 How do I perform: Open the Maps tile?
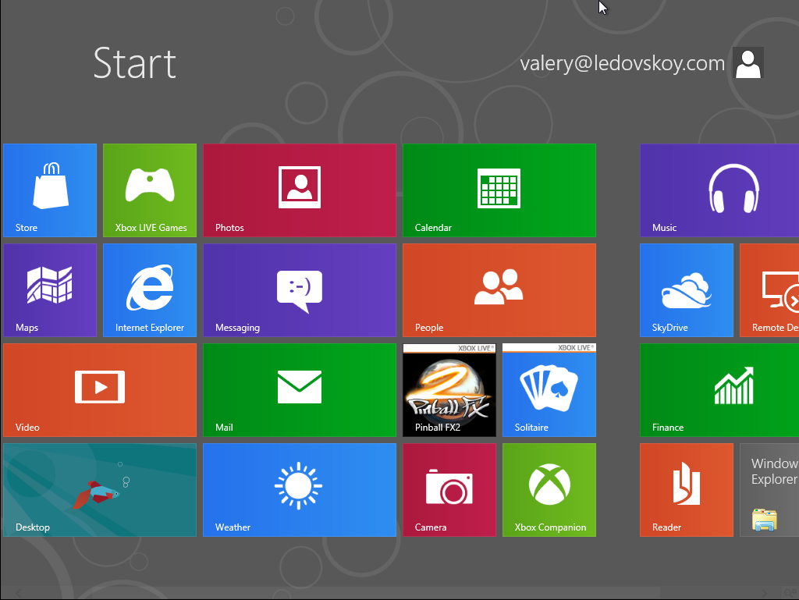point(50,289)
